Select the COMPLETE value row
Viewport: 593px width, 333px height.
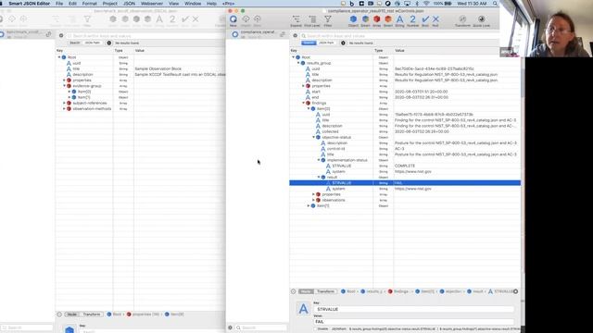click(x=405, y=166)
